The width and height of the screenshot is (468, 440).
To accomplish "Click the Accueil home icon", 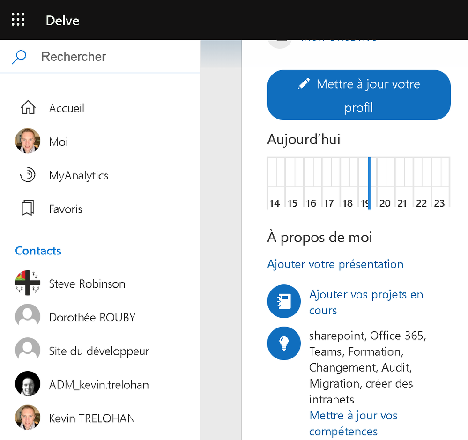I will coord(28,107).
